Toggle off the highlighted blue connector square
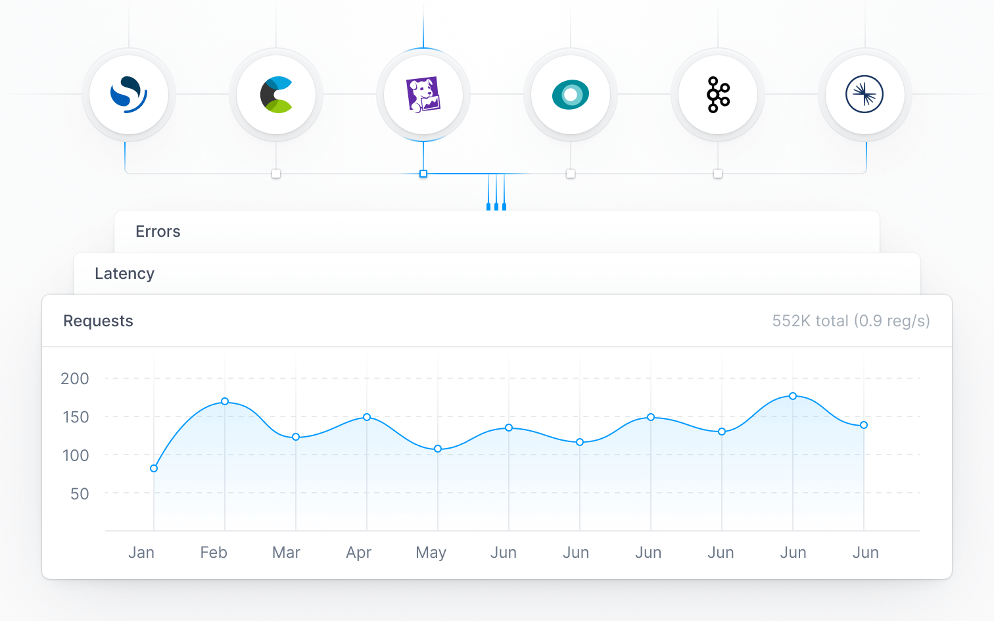994x621 pixels. coord(423,173)
